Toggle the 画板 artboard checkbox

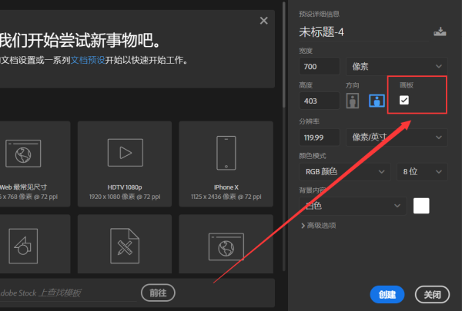[x=403, y=100]
